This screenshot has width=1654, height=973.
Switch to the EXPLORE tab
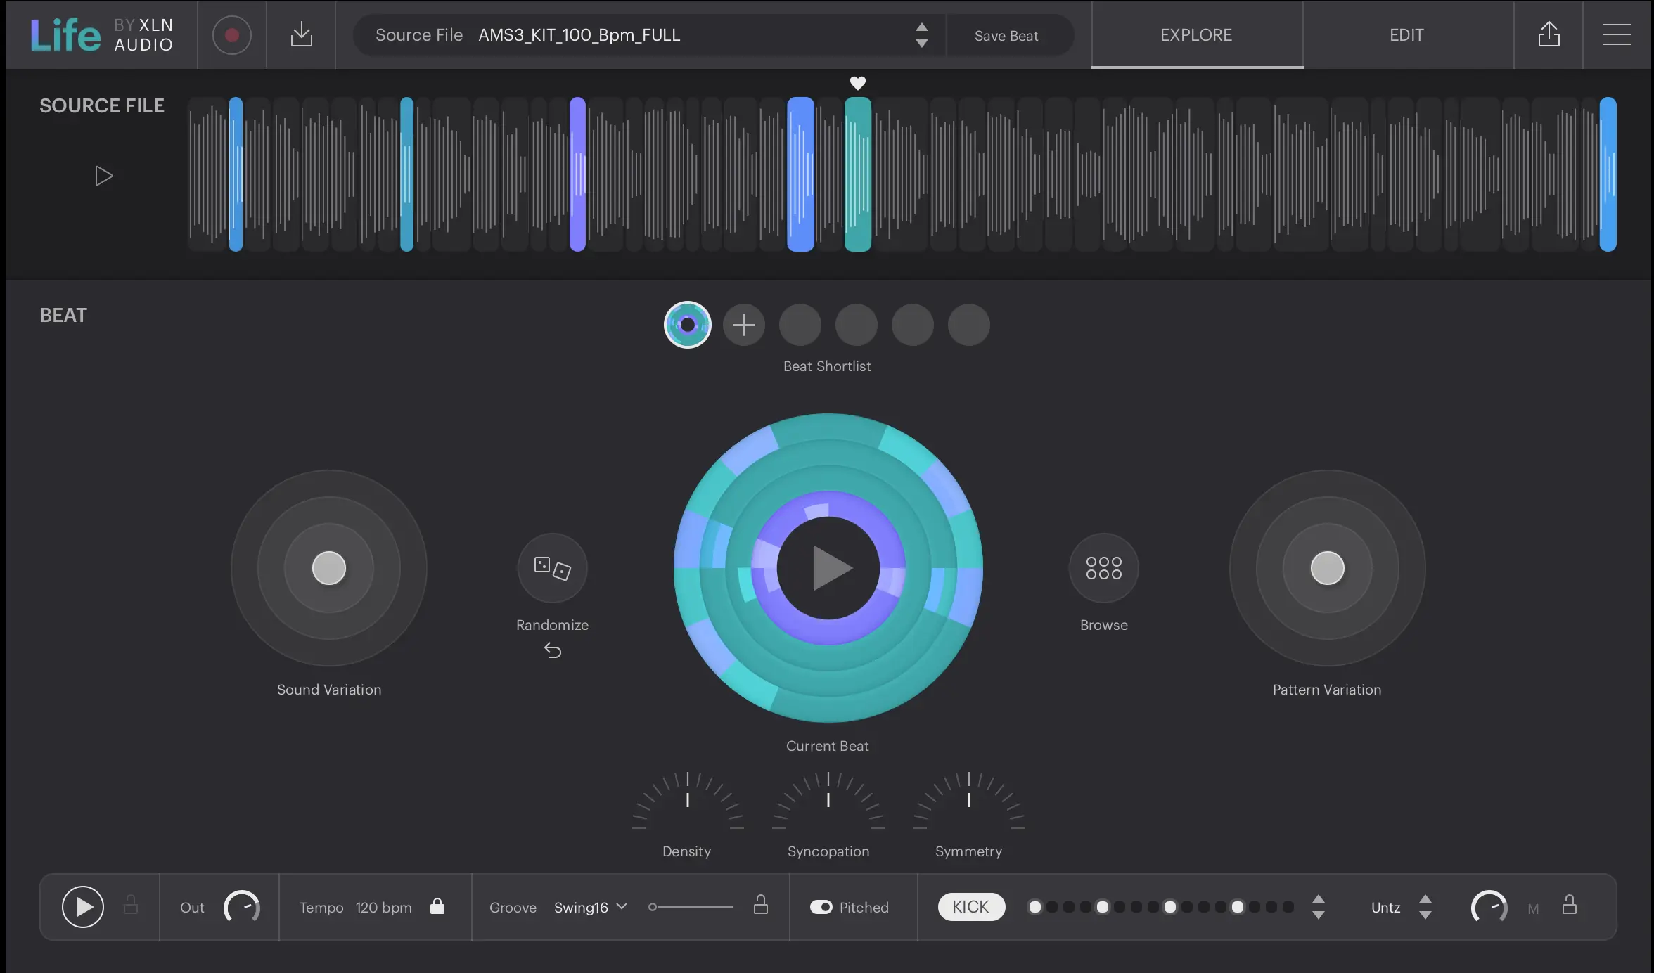pyautogui.click(x=1195, y=35)
